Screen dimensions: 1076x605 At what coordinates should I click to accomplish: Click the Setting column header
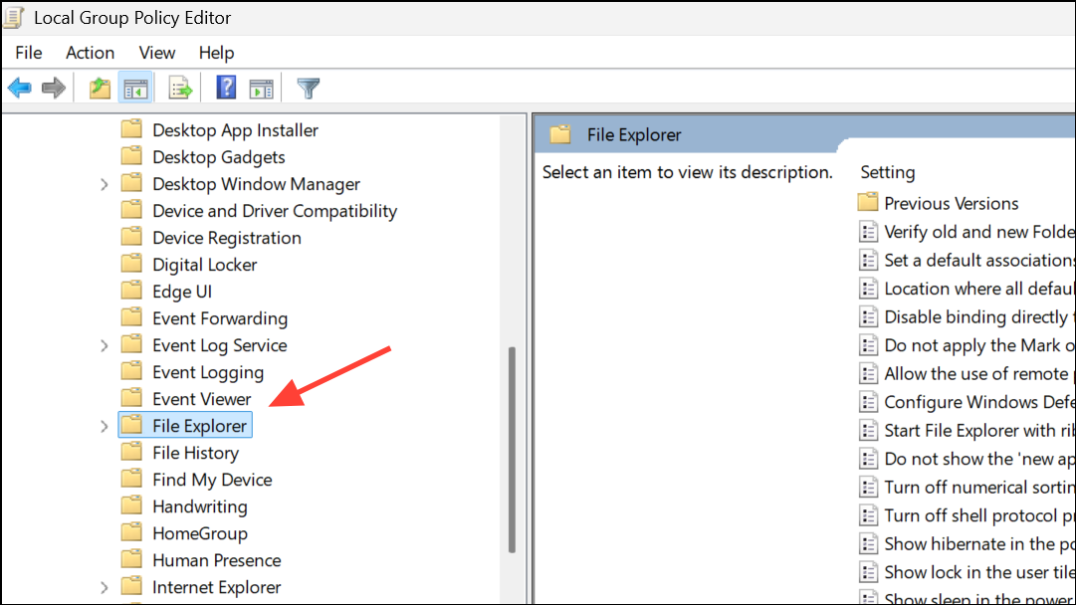point(887,172)
